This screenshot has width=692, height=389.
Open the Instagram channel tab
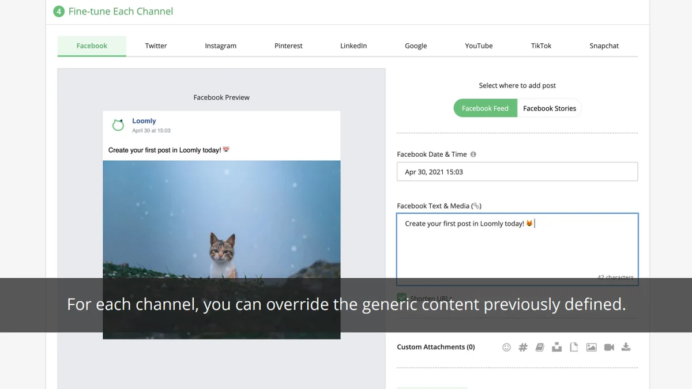[x=220, y=46]
